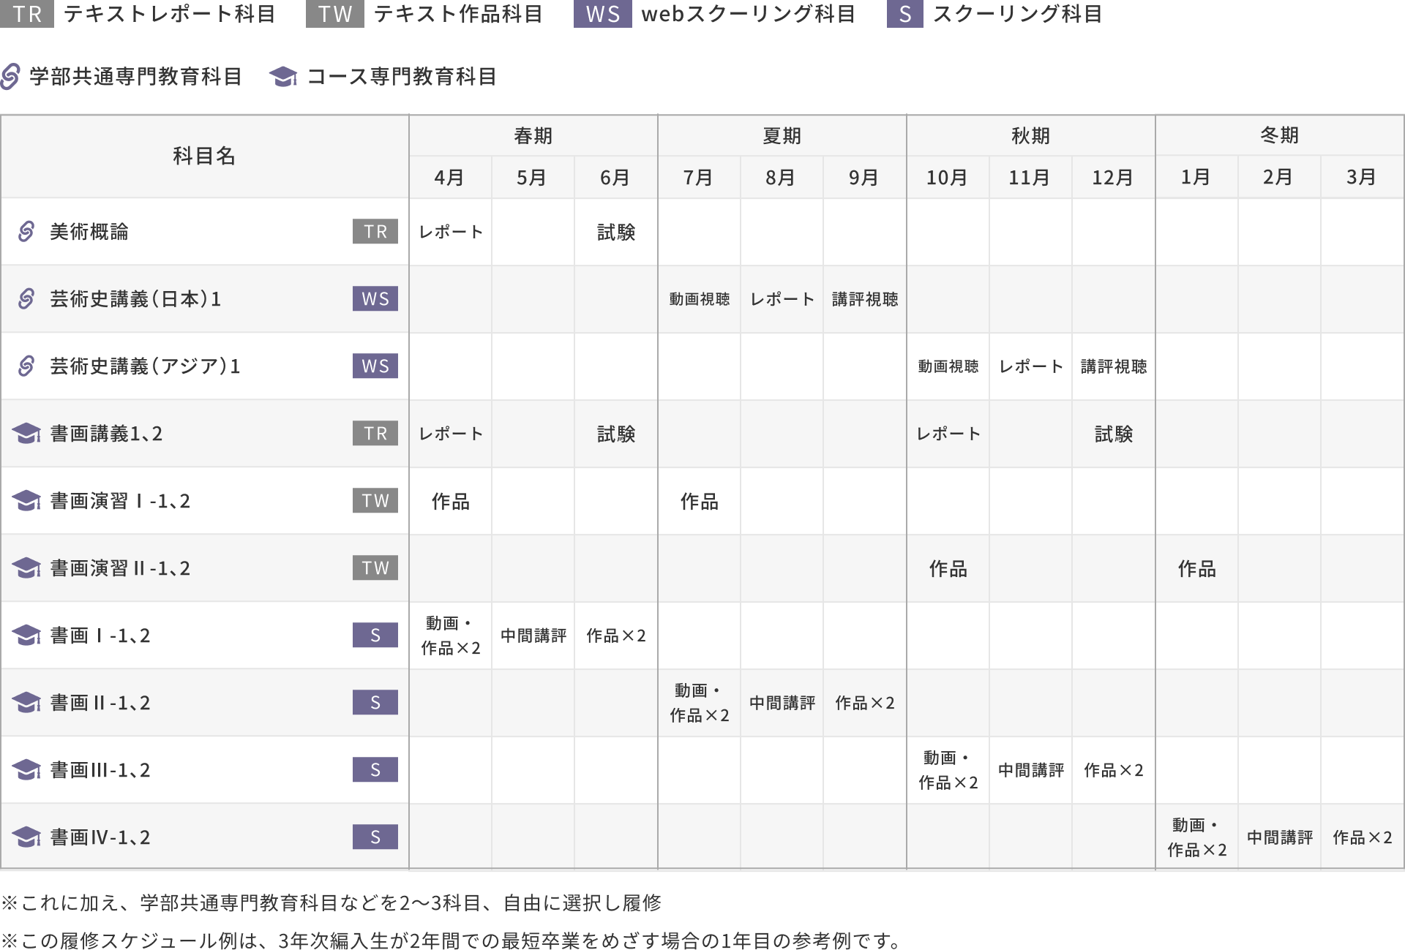Expand the 冬期 column header
Image resolution: width=1405 pixels, height=950 pixels.
[1279, 135]
